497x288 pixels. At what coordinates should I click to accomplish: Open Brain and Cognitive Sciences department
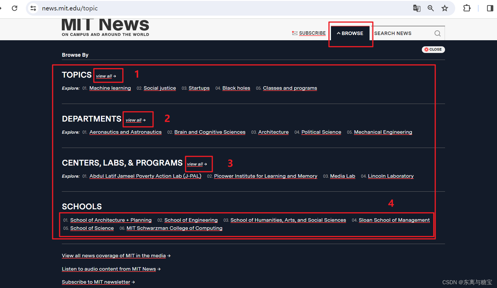[210, 132]
